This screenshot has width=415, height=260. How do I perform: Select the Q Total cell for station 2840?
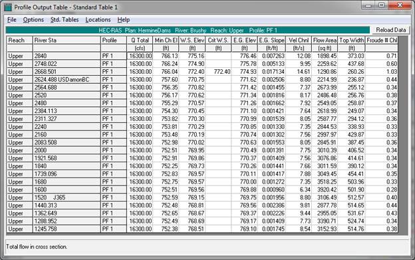140,56
